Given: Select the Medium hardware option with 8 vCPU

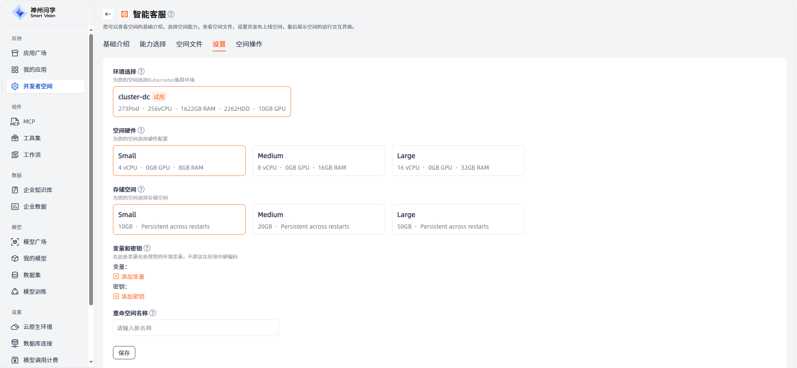Looking at the screenshot, I should (318, 161).
